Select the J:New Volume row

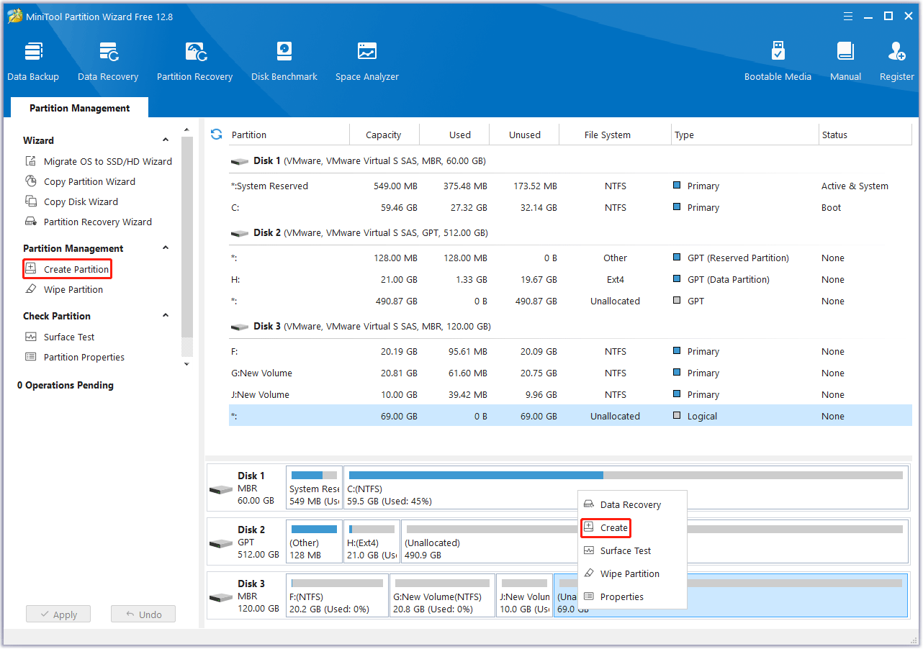point(570,394)
